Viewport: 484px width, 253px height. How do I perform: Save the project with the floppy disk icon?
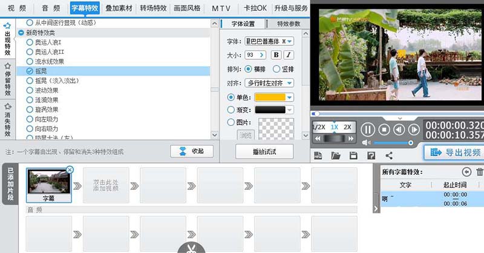coord(354,156)
